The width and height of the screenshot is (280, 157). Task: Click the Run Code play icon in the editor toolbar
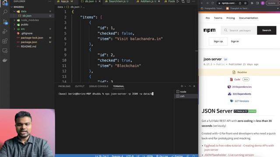(178, 1)
